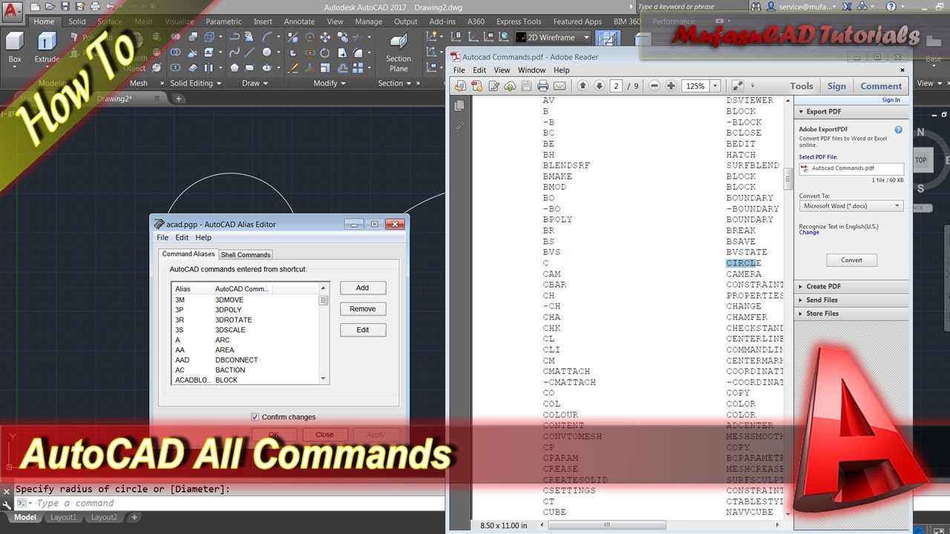
Task: Open the Tools pane in Adobe Reader
Action: coord(801,86)
